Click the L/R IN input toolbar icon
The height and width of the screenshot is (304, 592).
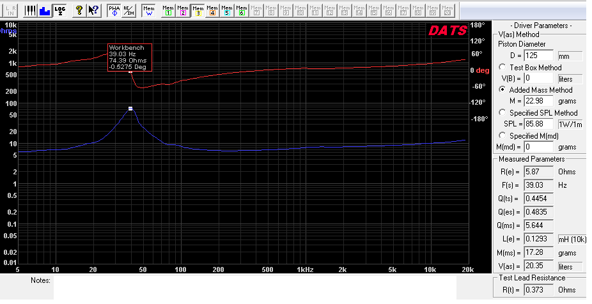pyautogui.click(x=11, y=10)
